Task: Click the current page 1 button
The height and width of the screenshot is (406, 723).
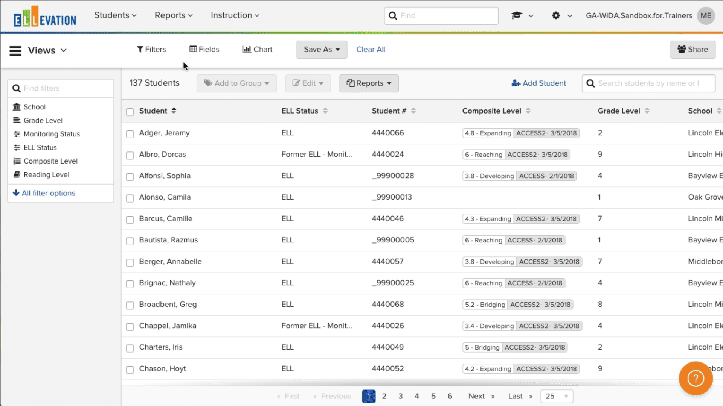Action: tap(369, 396)
